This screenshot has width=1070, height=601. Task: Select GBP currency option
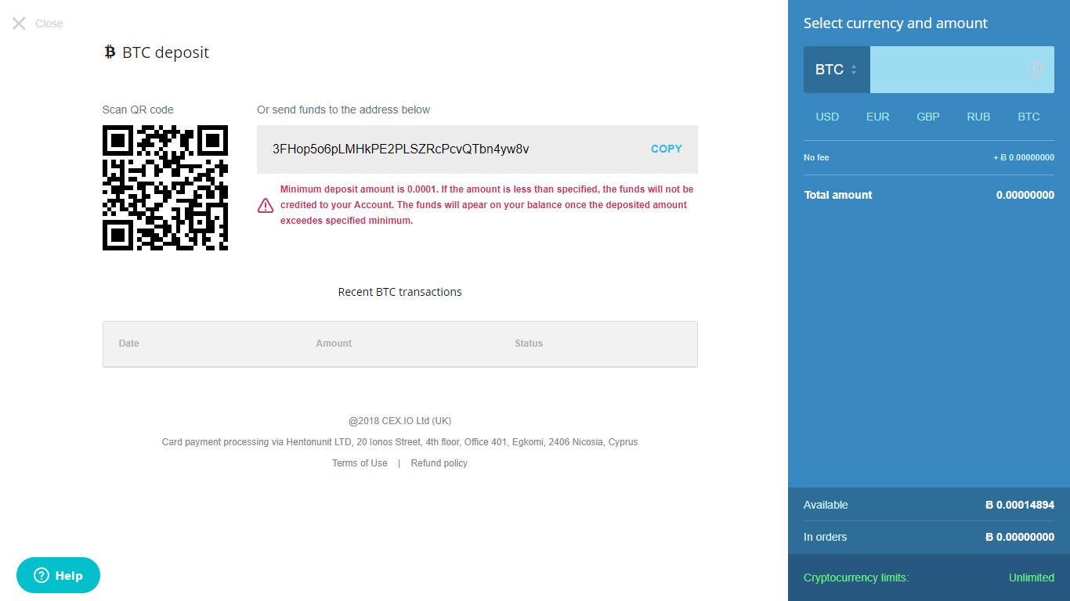928,117
